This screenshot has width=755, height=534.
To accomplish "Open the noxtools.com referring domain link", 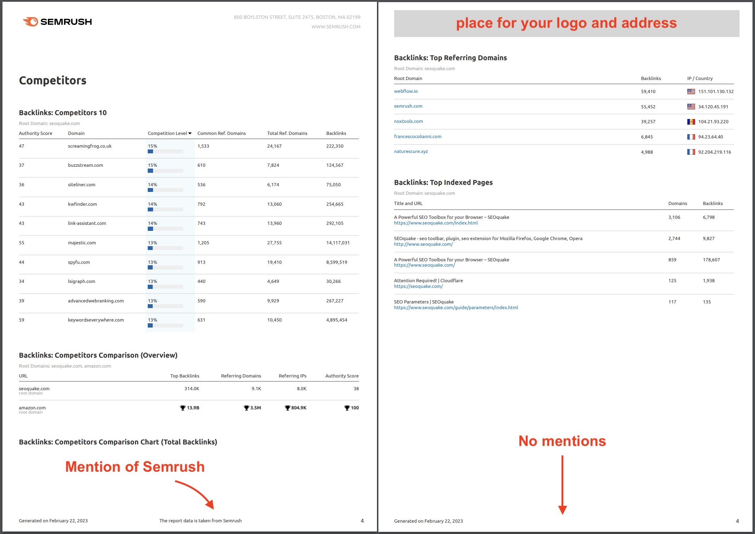I will point(408,121).
